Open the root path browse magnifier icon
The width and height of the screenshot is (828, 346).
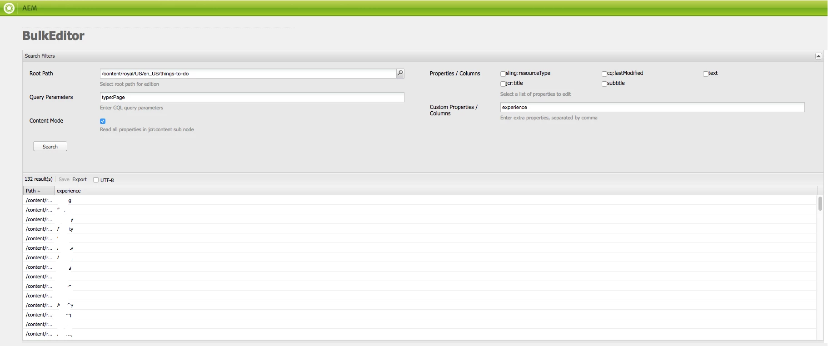coord(400,73)
